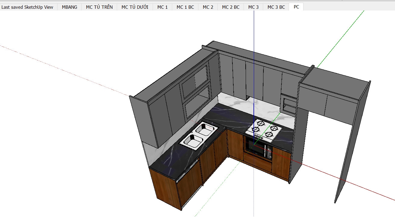Pick the four-burner gas cooktop
Viewport: 395px width, 217px height.
[x=264, y=130]
